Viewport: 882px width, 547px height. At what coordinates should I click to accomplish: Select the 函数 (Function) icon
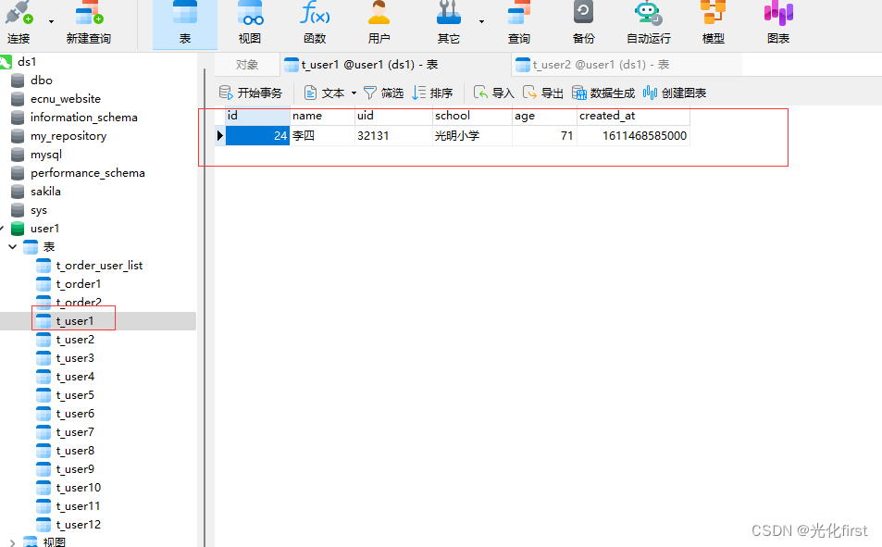[314, 23]
